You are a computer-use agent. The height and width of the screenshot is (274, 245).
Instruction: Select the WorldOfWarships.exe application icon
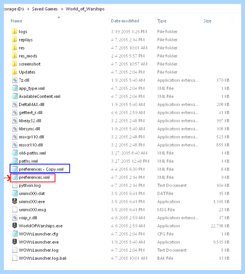pyautogui.click(x=15, y=226)
